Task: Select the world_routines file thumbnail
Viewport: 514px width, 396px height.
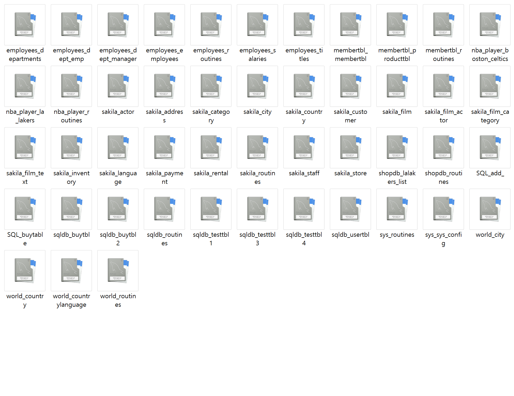Action: coord(118,270)
